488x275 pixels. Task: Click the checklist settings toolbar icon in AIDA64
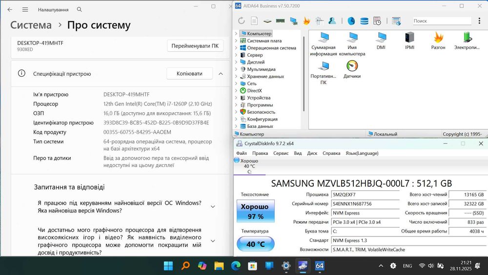(x=320, y=21)
